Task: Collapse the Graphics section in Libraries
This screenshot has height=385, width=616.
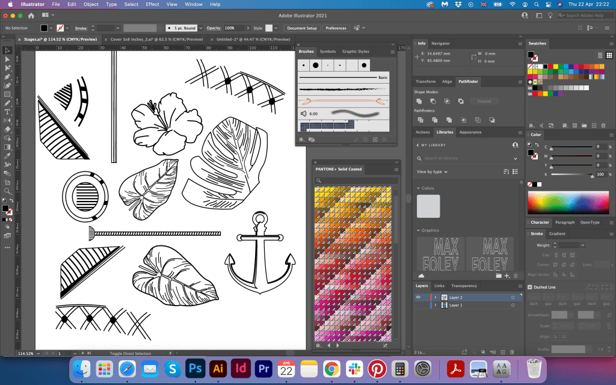Action: [418, 230]
